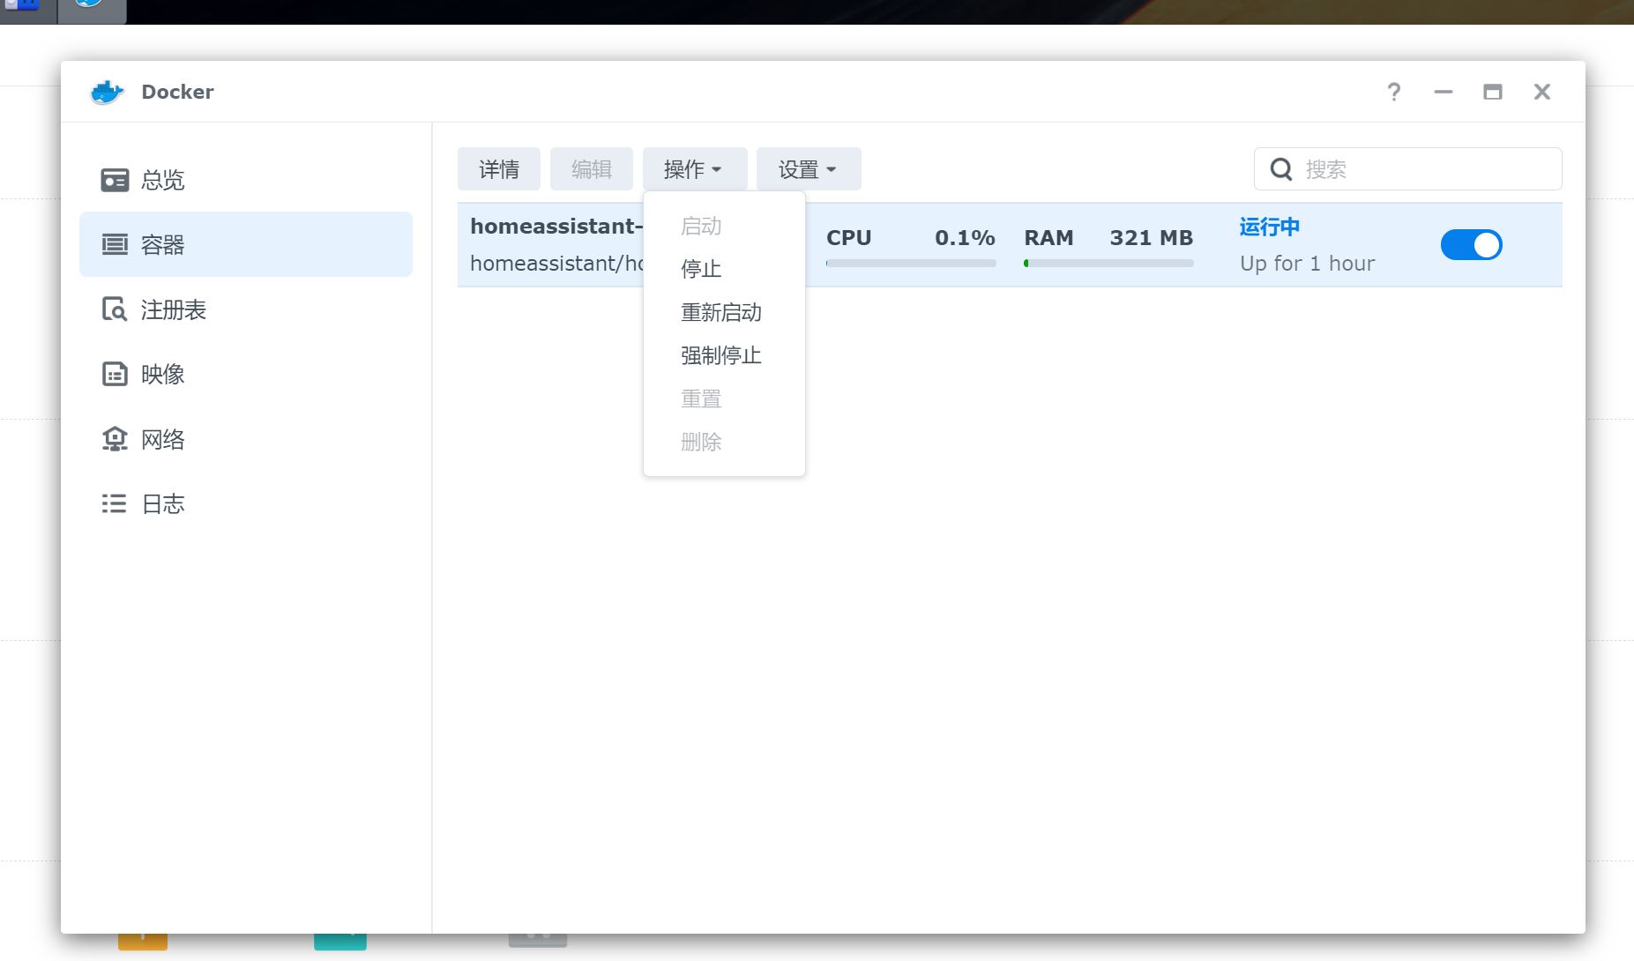The width and height of the screenshot is (1634, 961).
Task: Open the 映像 image section
Action: [245, 374]
